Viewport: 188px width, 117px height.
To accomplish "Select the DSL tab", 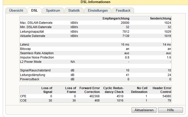I will [x=35, y=11].
